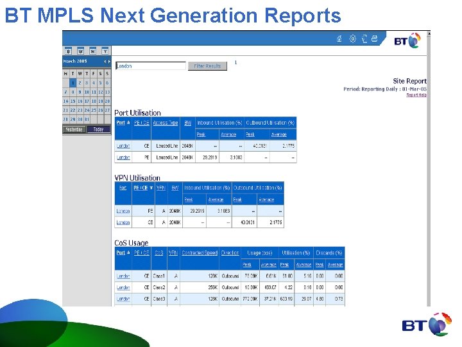This screenshot has height=347, width=462.
Task: Click the export document icon in top bar
Action: [x=364, y=39]
